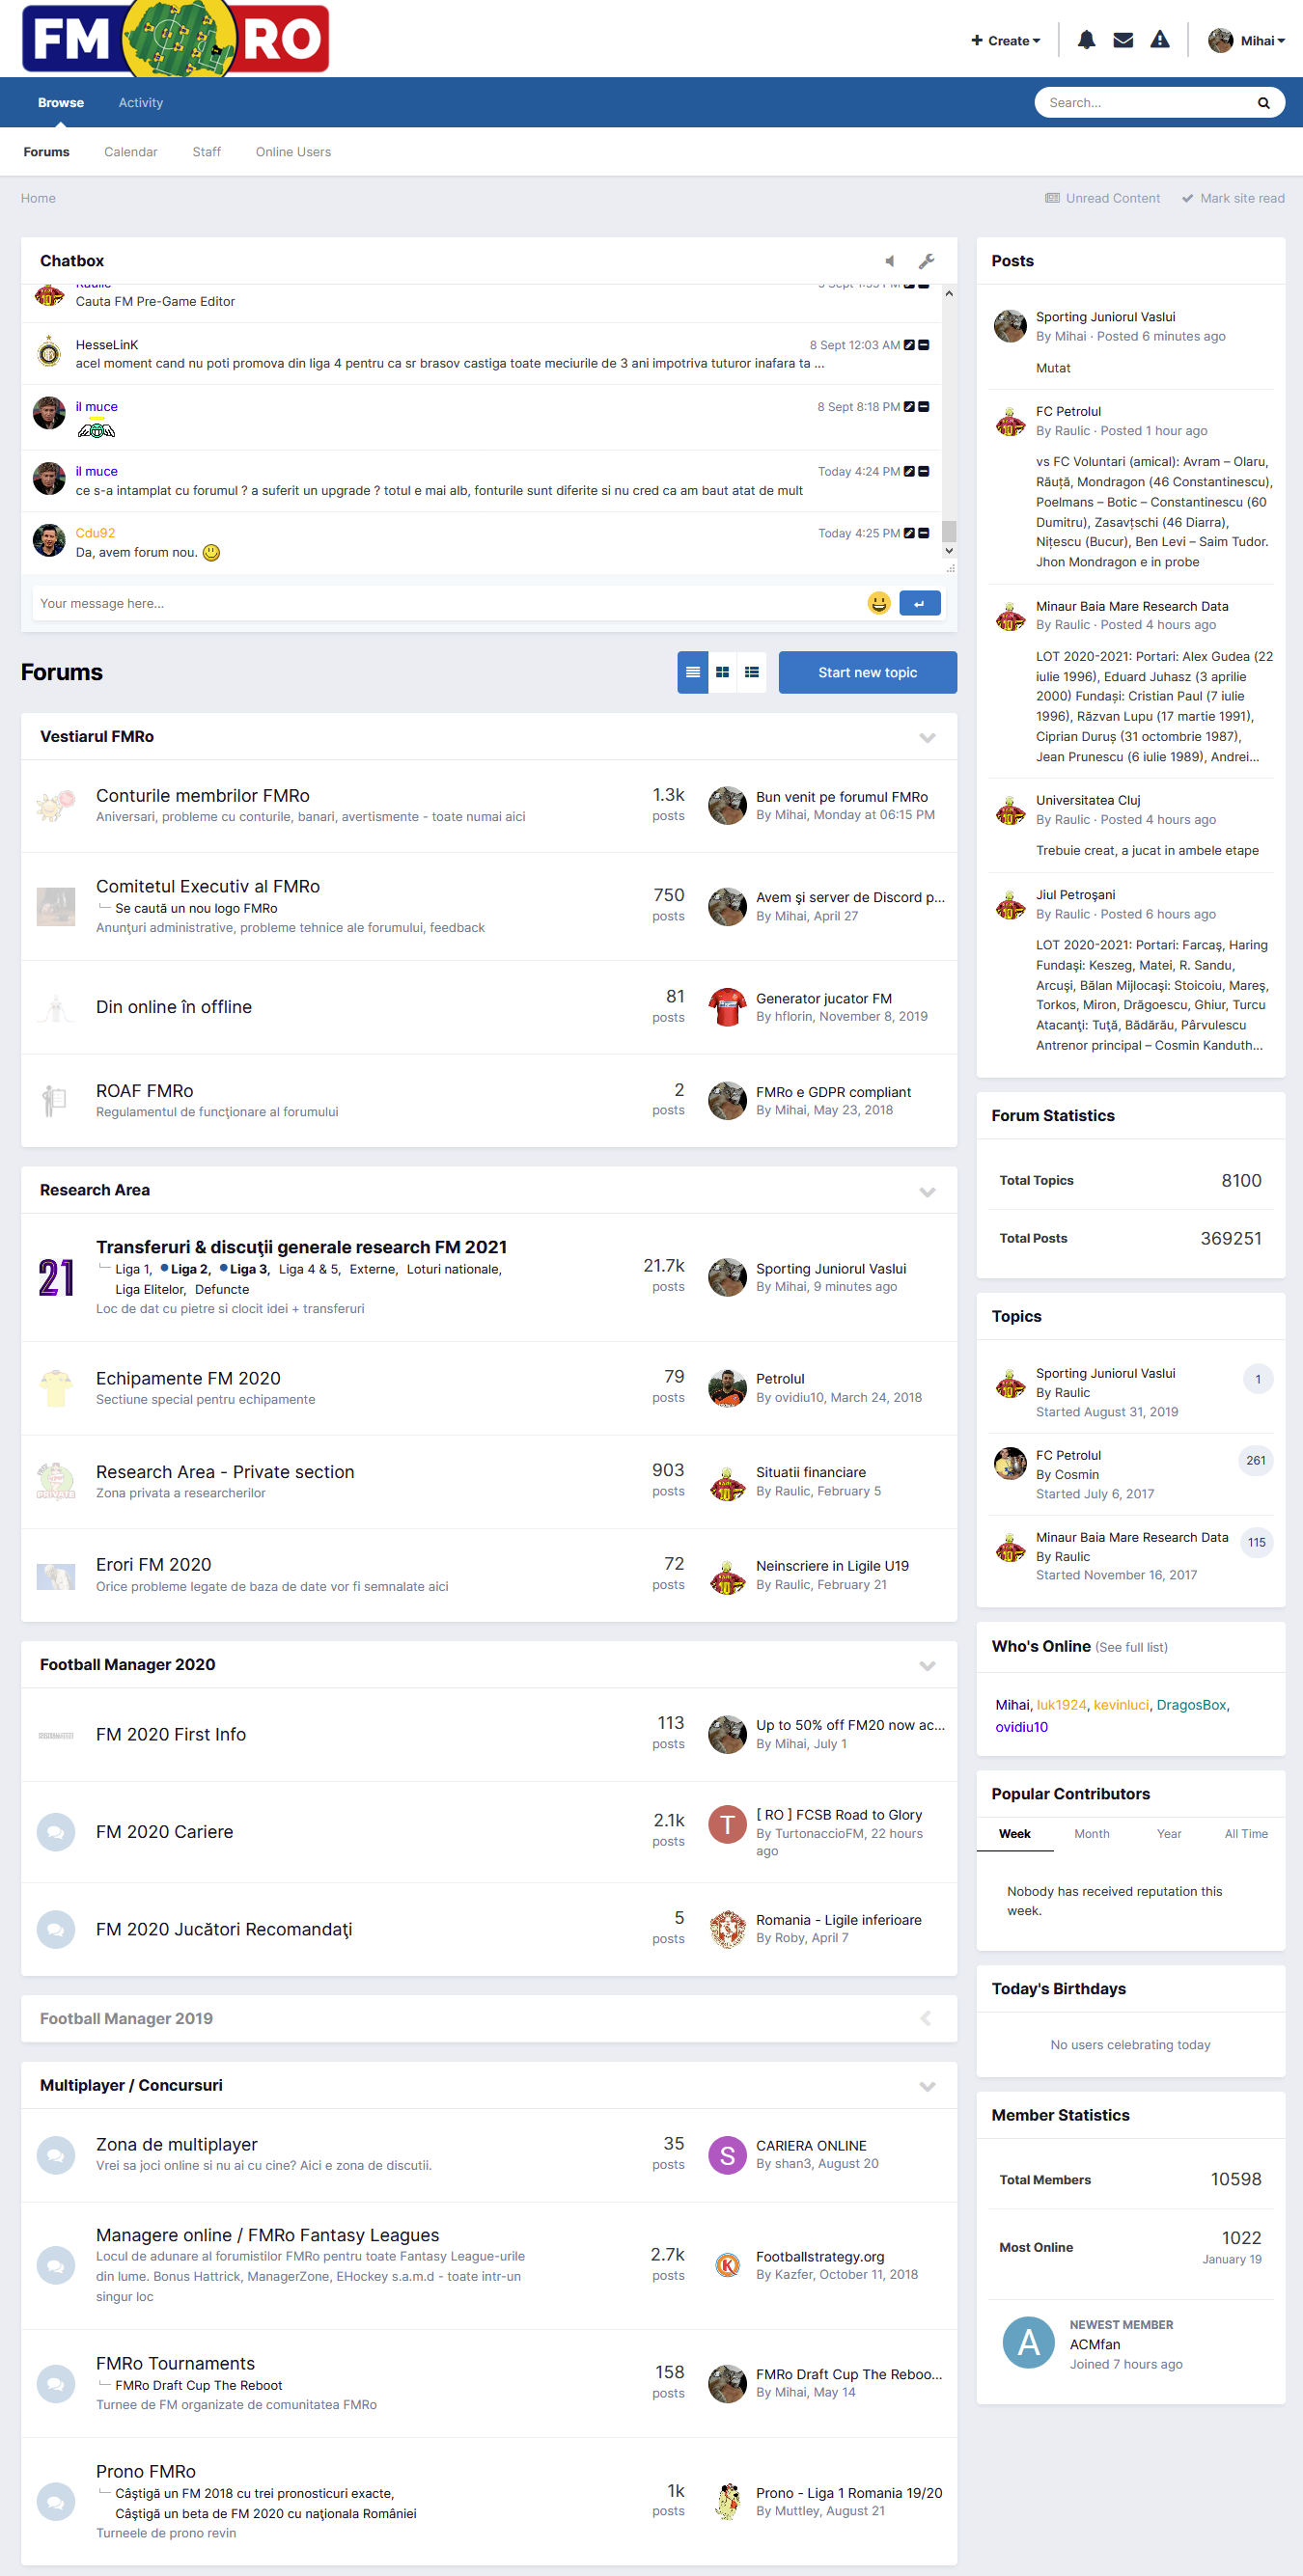The width and height of the screenshot is (1303, 2576).
Task: Click ACMfan newest member 'A' avatar
Action: (x=1029, y=2342)
